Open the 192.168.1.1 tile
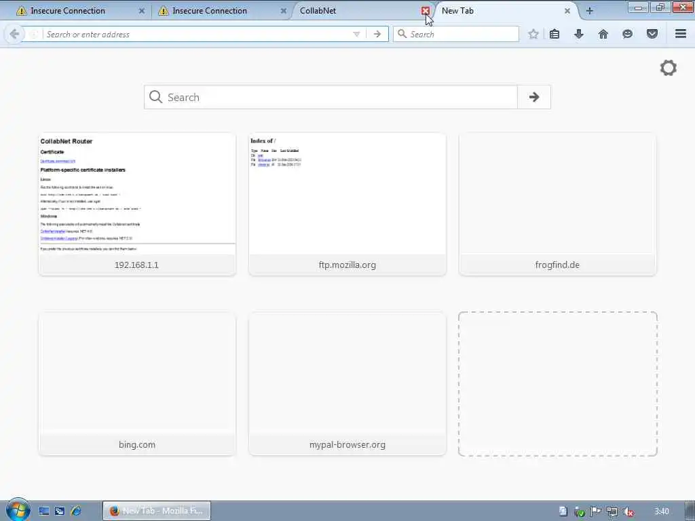Image resolution: width=695 pixels, height=521 pixels. [137, 204]
